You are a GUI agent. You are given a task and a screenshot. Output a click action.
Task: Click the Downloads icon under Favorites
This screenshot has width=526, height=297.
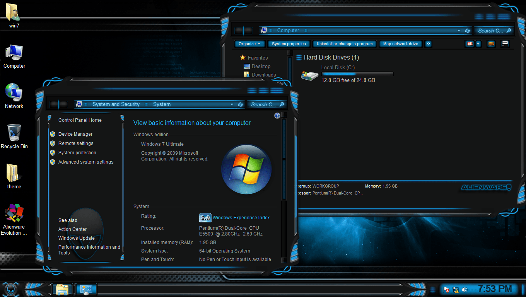coord(247,75)
